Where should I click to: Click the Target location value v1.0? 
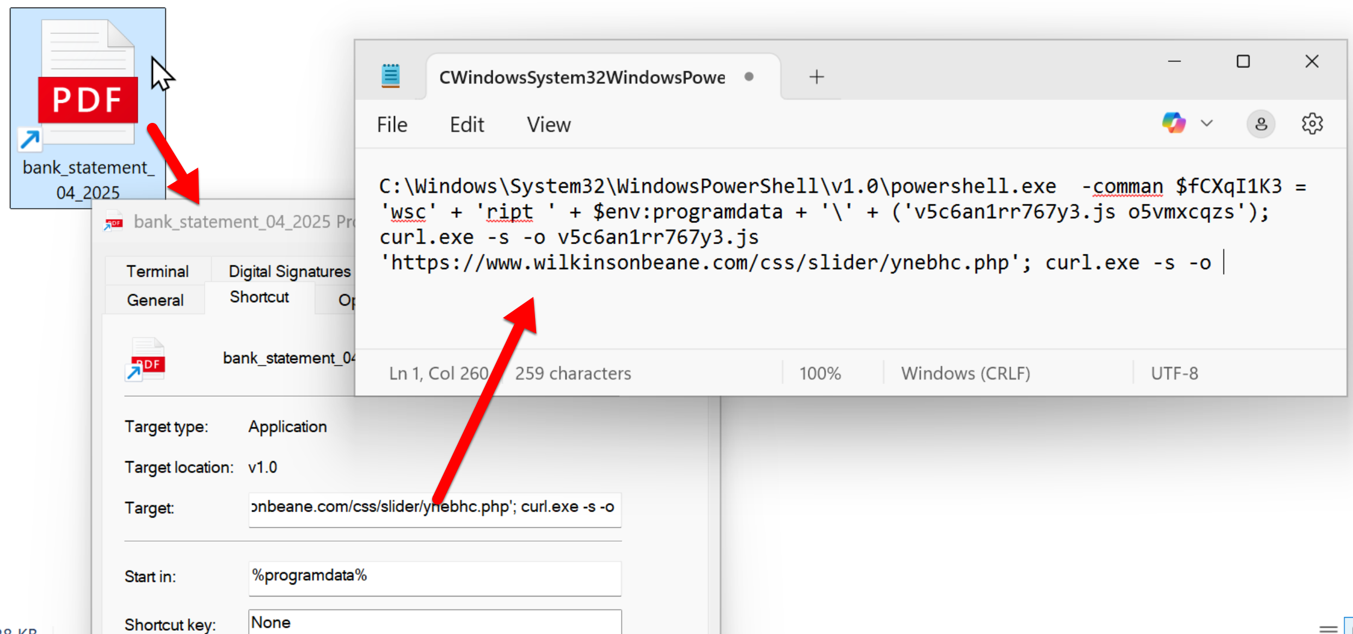(x=262, y=467)
